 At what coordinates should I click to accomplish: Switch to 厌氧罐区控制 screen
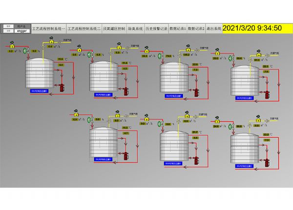(x=114, y=29)
